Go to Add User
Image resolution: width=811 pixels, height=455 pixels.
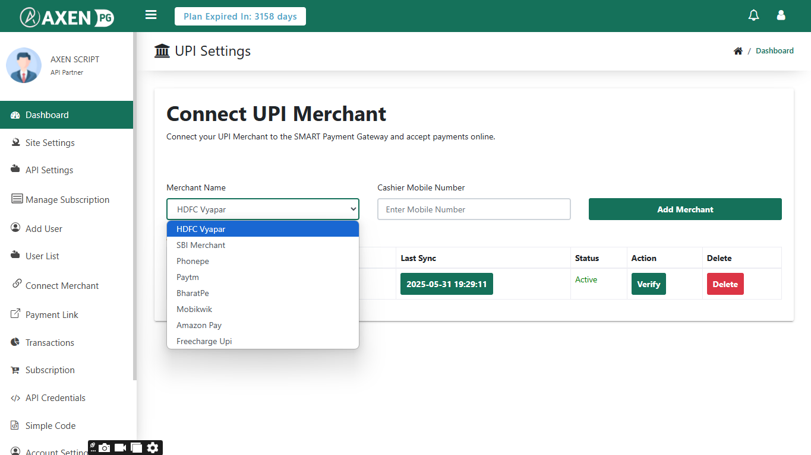pos(67,228)
